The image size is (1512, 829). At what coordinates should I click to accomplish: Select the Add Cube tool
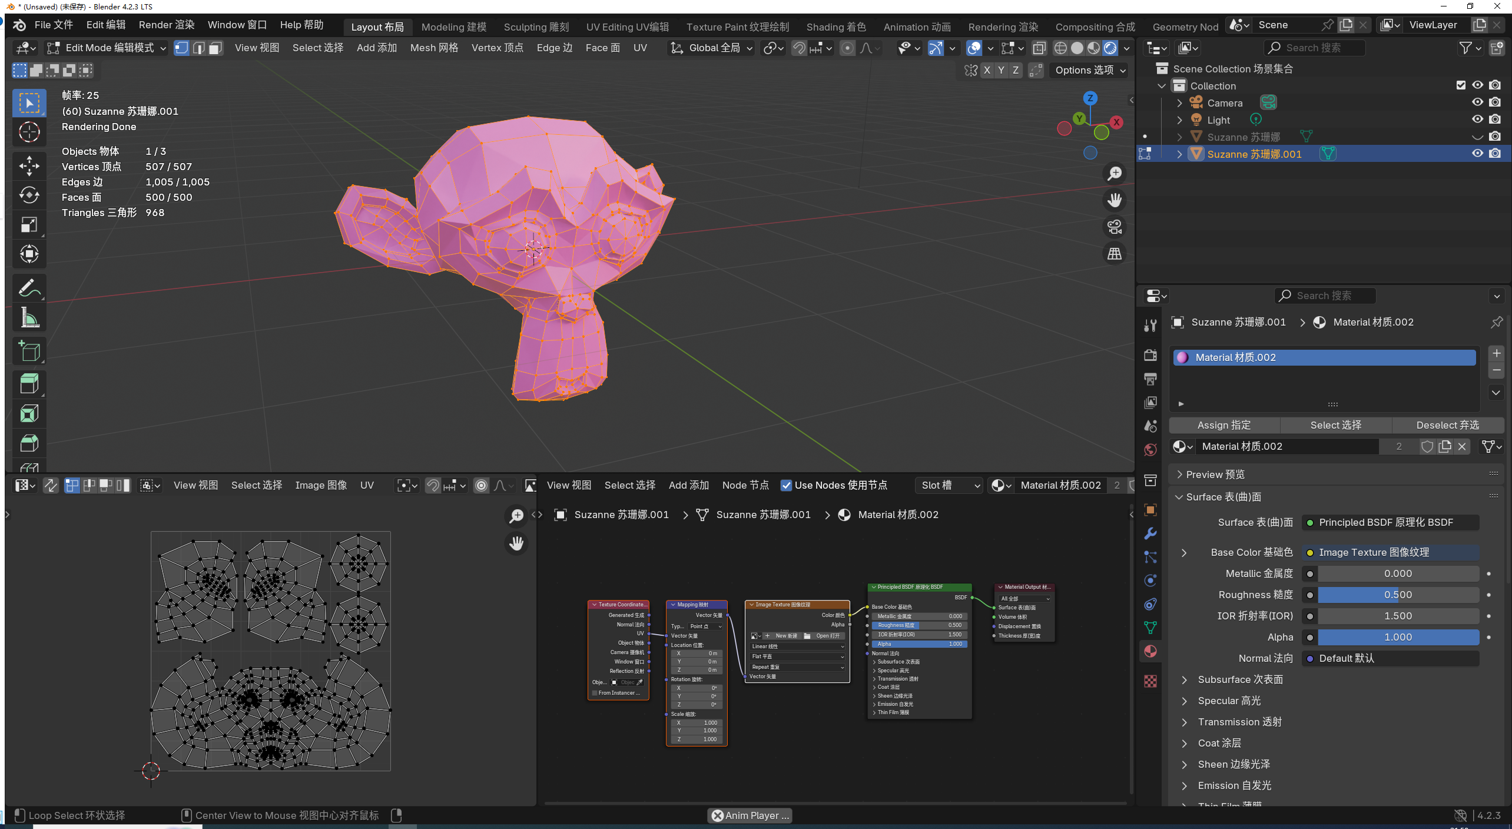tap(29, 352)
